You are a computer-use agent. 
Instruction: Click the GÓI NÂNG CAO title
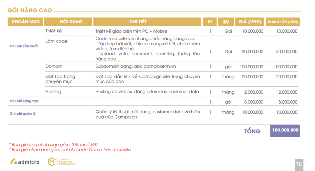30,11
